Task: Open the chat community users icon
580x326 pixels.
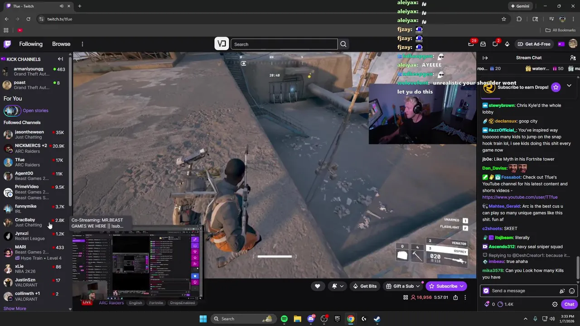Action: tap(573, 58)
